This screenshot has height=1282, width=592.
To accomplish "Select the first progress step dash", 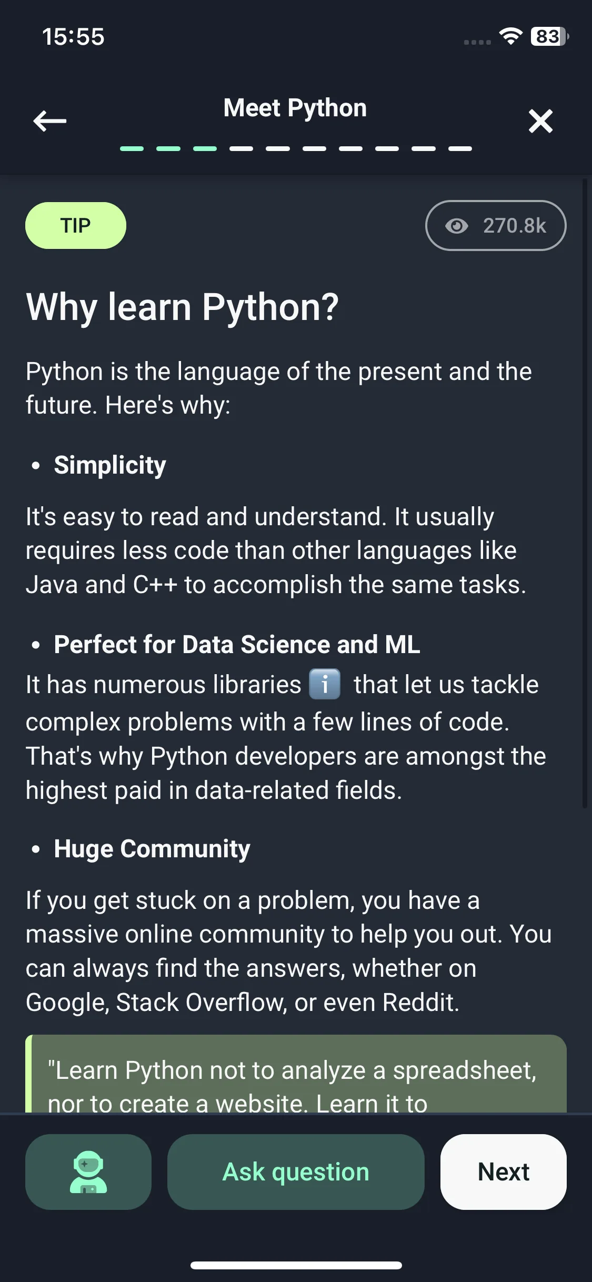I will [x=132, y=149].
